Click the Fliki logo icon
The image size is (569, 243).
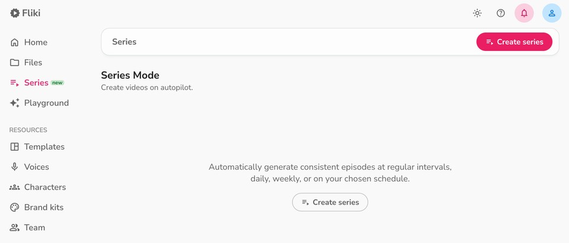point(15,13)
